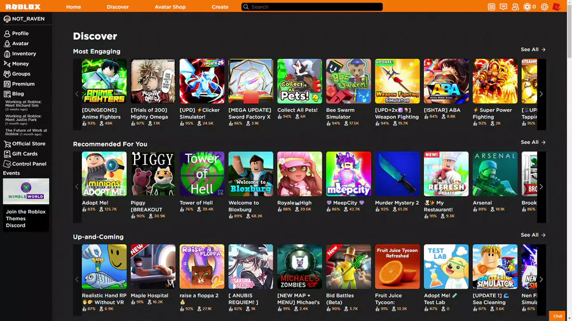This screenshot has width=572, height=321.
Task: Open the ABA game thumbnail
Action: point(447,81)
